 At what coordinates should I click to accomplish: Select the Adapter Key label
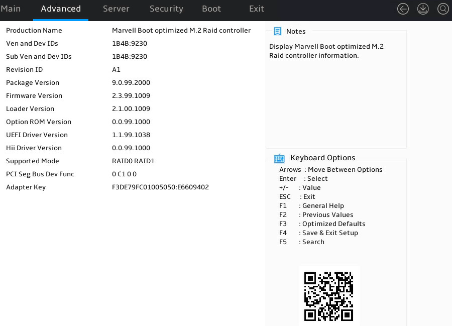point(26,187)
